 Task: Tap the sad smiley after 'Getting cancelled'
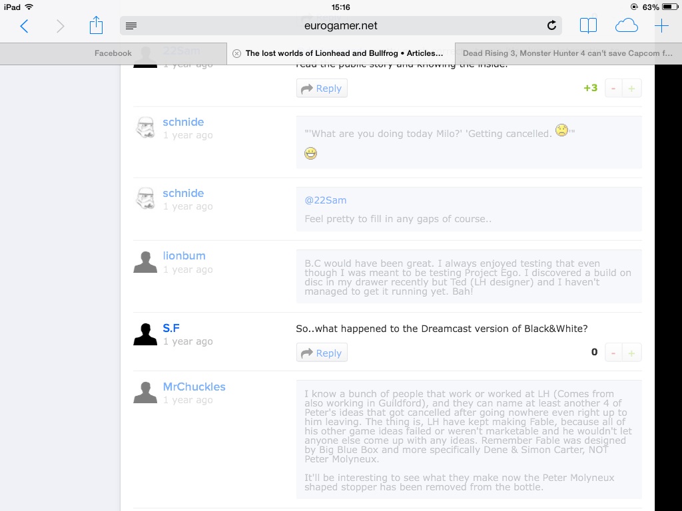pos(561,130)
